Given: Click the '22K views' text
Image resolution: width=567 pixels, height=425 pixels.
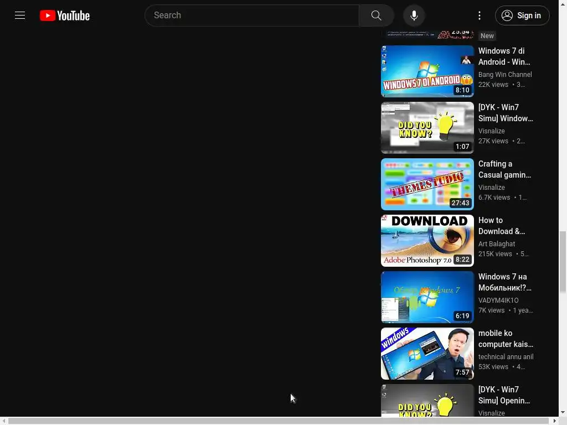Looking at the screenshot, I should pos(493,85).
